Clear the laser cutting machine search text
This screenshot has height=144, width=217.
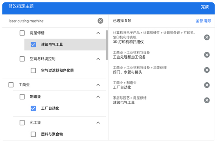[x=100, y=21]
